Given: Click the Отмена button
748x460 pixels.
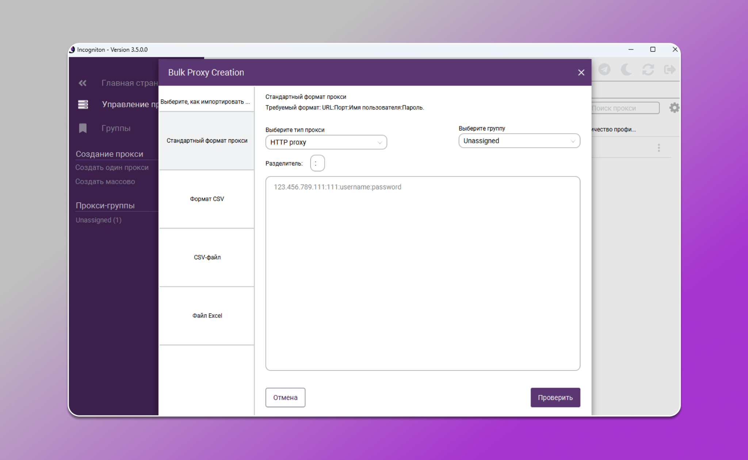Looking at the screenshot, I should tap(285, 398).
